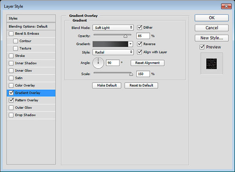Select the Stroke row label

[20, 56]
